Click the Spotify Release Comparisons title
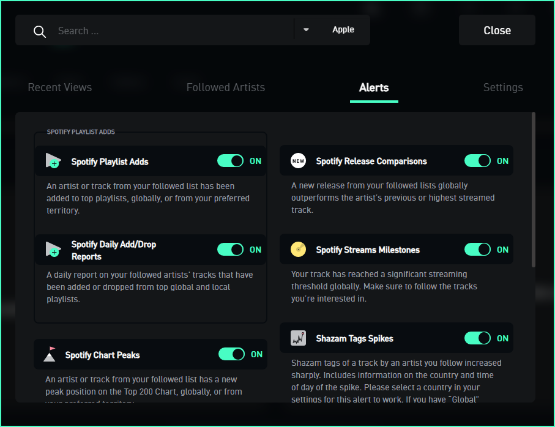Screen dimensions: 555x427 [x=371, y=162]
